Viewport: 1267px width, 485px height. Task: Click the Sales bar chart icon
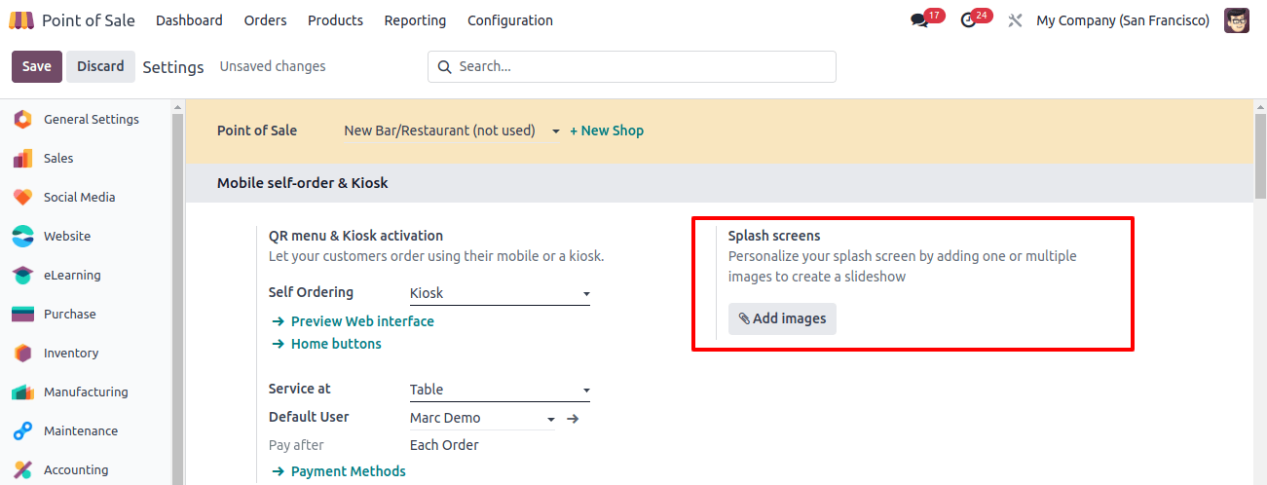point(22,158)
